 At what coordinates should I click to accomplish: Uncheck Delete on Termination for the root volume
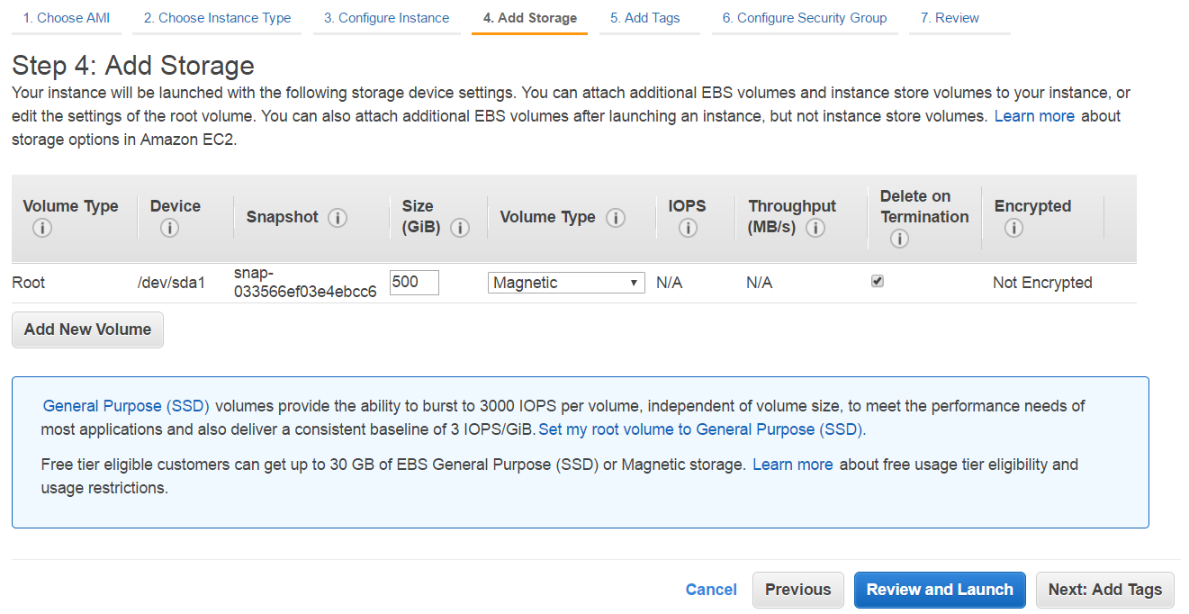877,280
